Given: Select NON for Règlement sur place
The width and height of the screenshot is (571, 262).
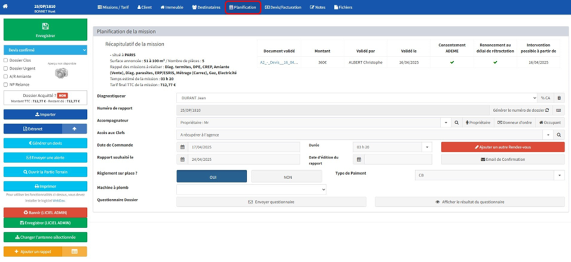Looking at the screenshot, I should tap(287, 176).
